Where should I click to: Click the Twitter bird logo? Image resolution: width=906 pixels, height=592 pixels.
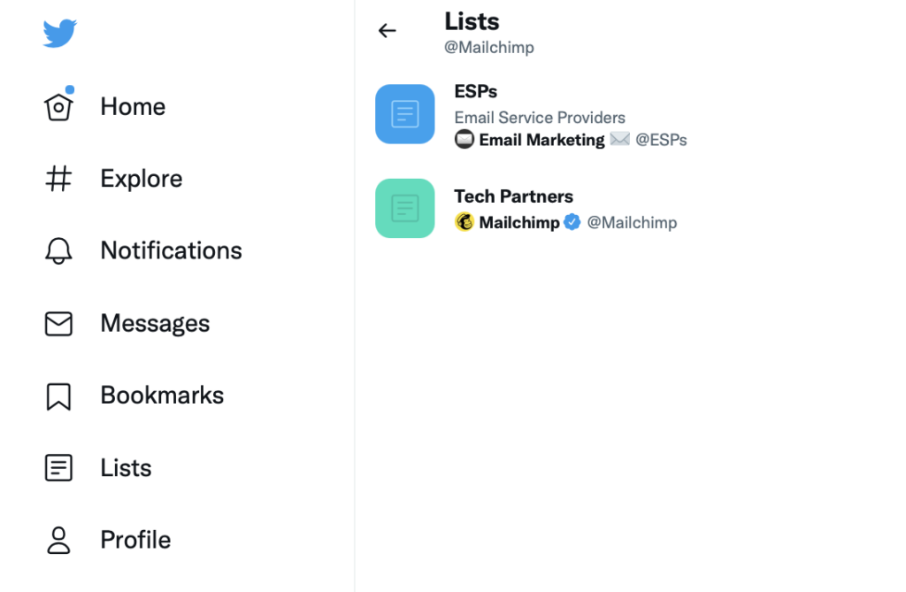[59, 33]
